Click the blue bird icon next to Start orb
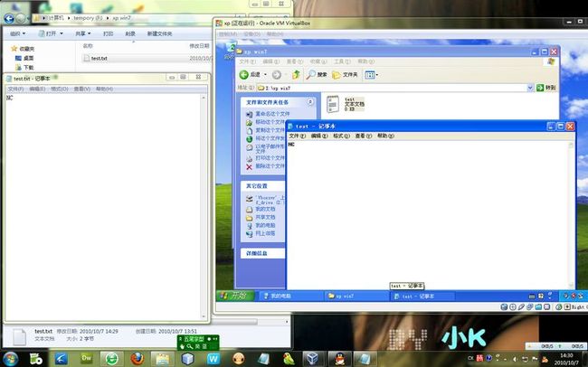Viewport: 588px width, 367px height. pyautogui.click(x=62, y=359)
